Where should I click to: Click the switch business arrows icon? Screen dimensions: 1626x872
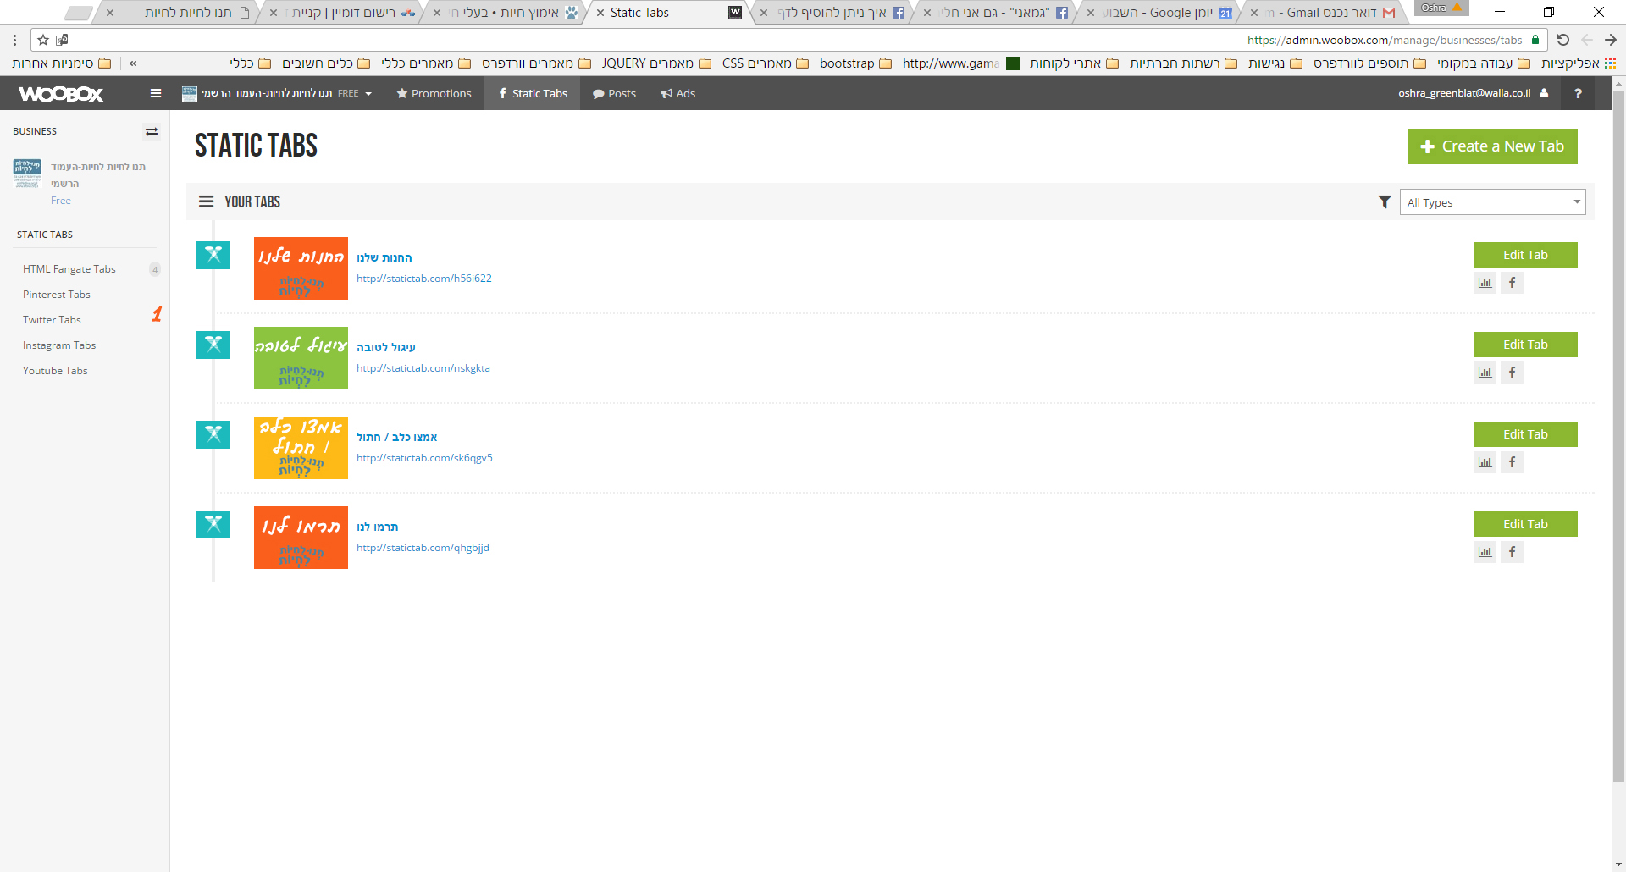coord(152,131)
